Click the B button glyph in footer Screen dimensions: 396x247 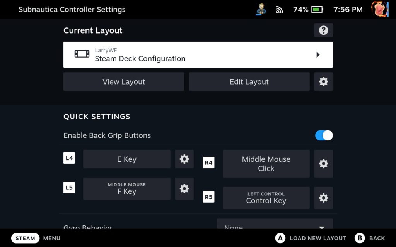[x=360, y=238]
